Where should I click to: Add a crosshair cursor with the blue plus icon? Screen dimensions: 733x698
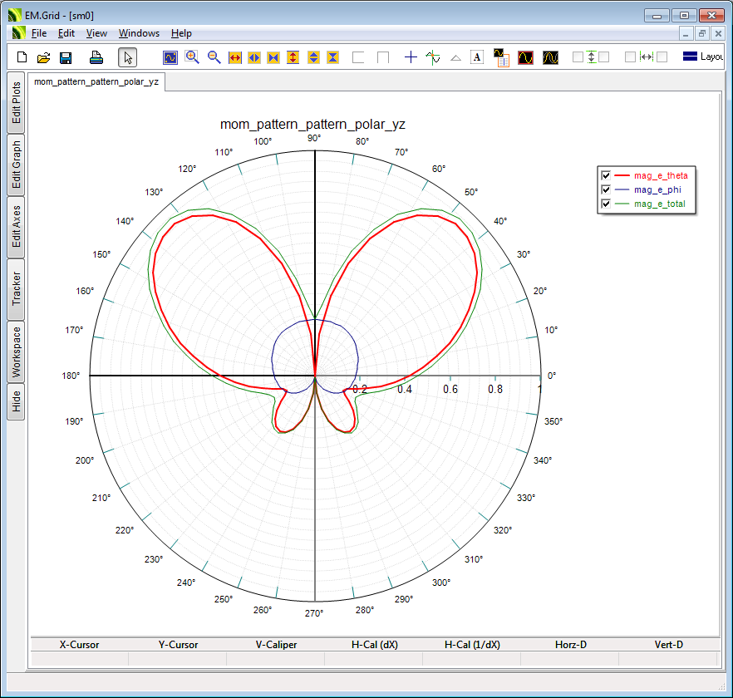click(x=411, y=57)
